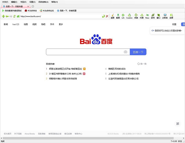Open the 文件(F) menu
The image size is (185, 143).
click(5, 2)
